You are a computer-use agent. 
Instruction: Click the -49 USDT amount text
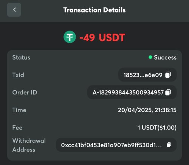click(x=102, y=37)
